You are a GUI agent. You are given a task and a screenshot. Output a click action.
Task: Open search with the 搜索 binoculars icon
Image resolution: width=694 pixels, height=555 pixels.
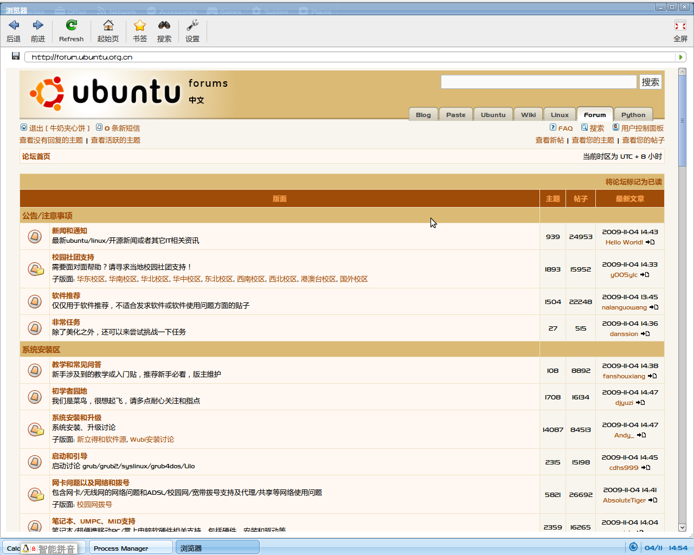(164, 25)
